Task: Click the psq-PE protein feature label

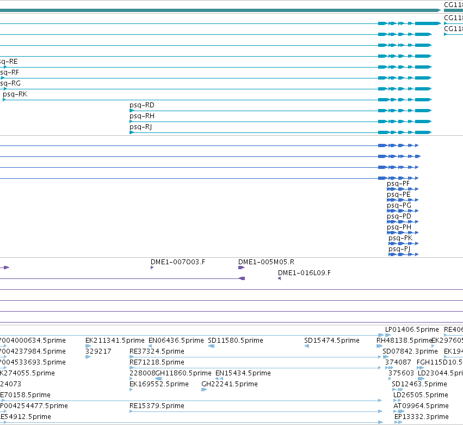Action: (x=399, y=195)
